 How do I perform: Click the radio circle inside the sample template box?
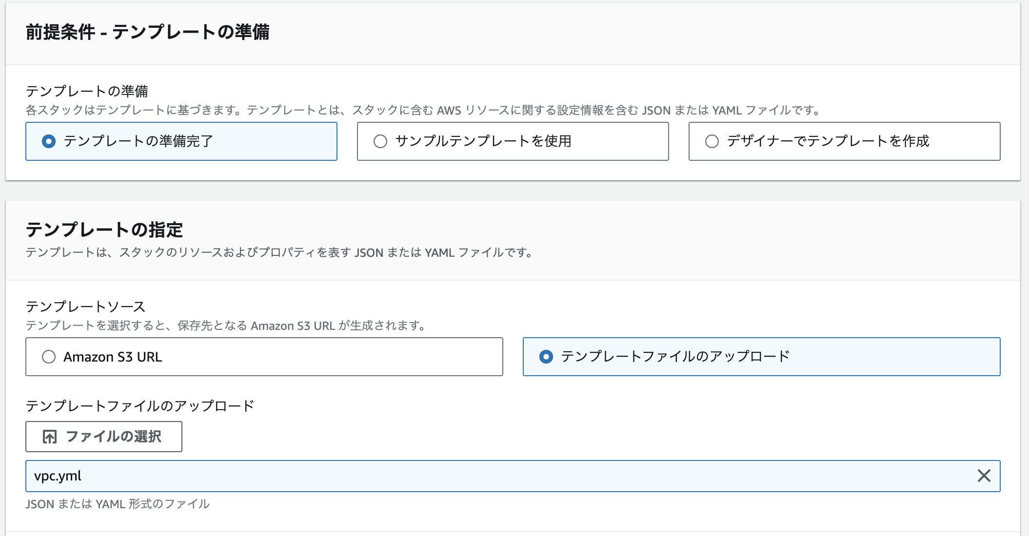click(380, 141)
